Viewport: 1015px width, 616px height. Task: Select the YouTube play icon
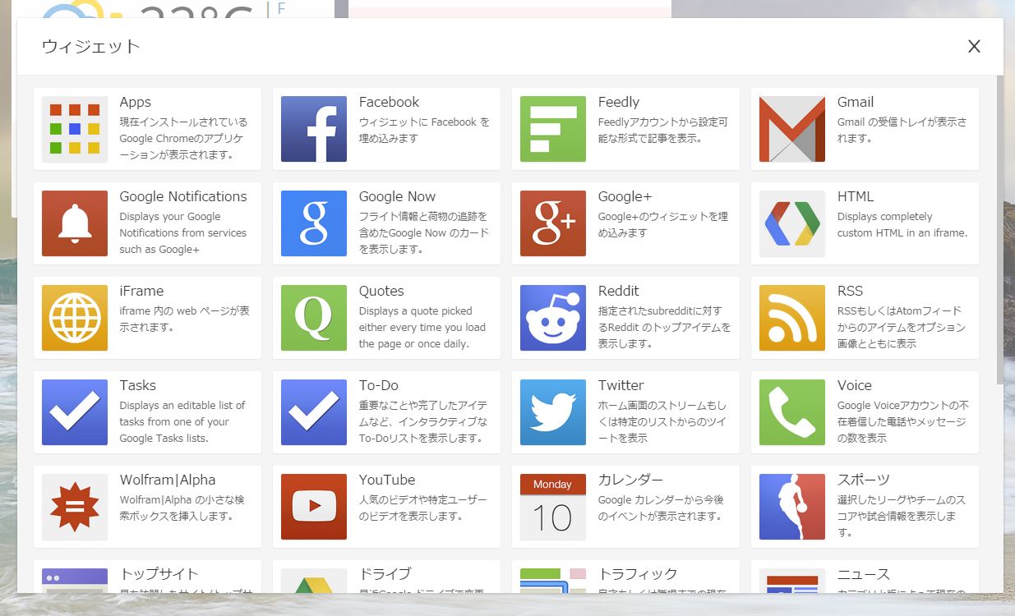click(x=314, y=507)
